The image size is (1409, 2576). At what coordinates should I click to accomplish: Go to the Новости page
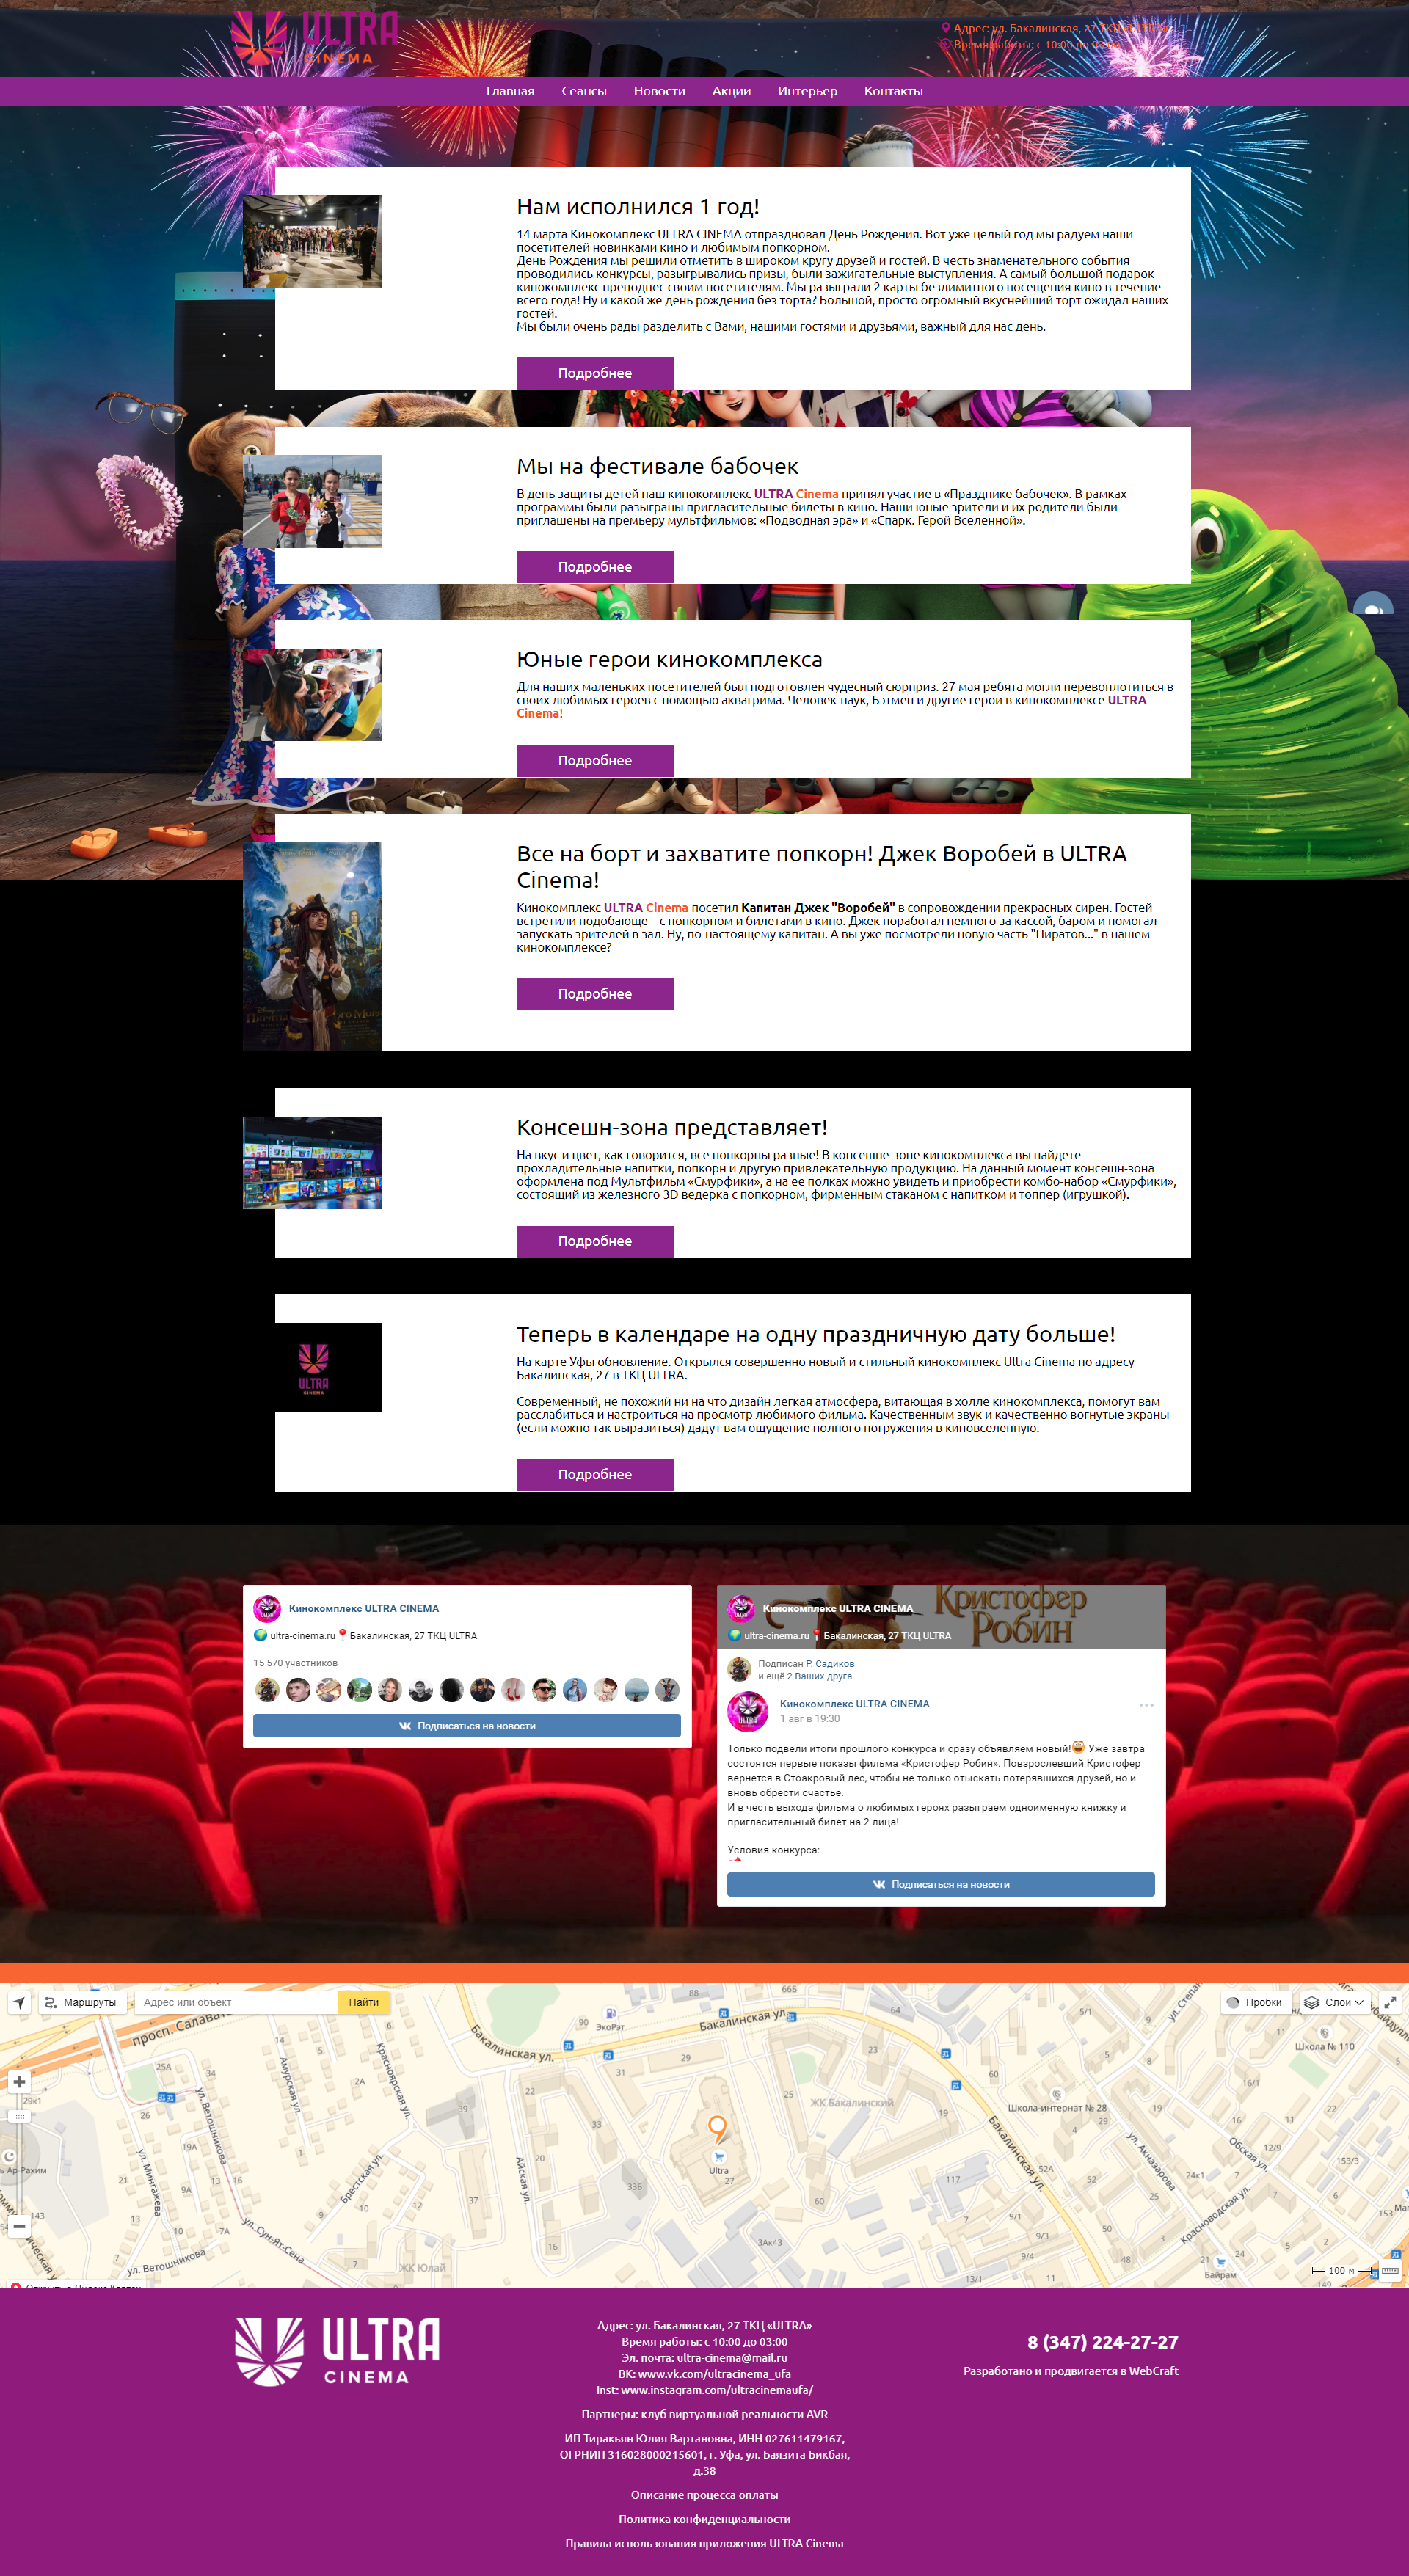(659, 91)
